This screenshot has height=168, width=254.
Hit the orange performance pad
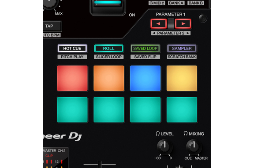[x=108, y=78]
